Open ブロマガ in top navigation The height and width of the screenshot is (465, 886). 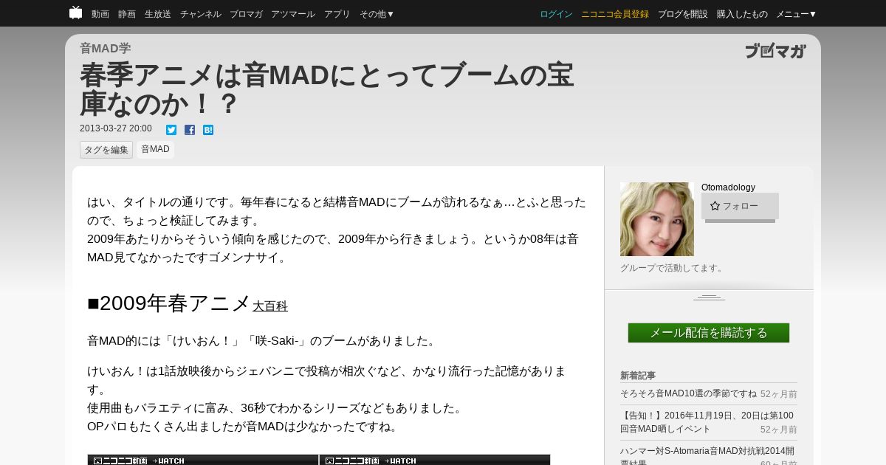click(246, 14)
